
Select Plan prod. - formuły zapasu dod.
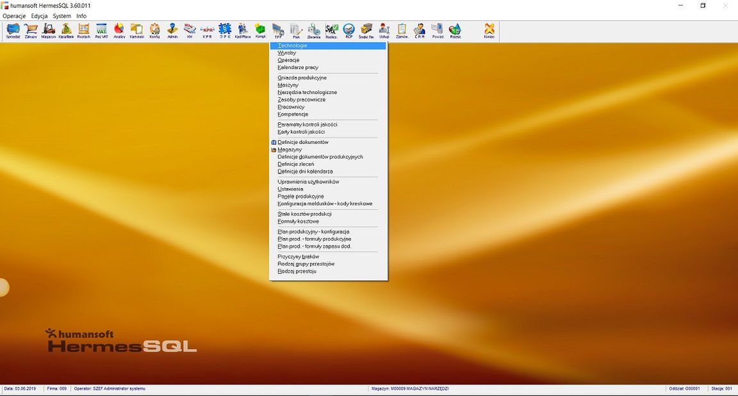tap(328, 246)
